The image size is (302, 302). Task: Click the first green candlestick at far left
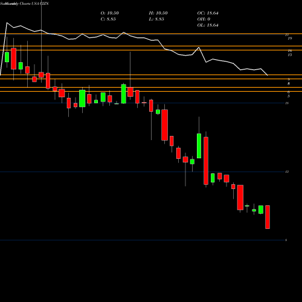[x=7, y=57]
